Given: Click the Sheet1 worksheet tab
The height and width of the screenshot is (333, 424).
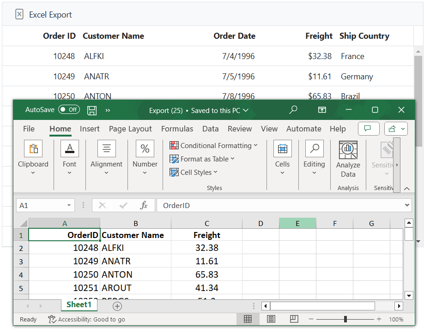Looking at the screenshot, I should point(79,305).
